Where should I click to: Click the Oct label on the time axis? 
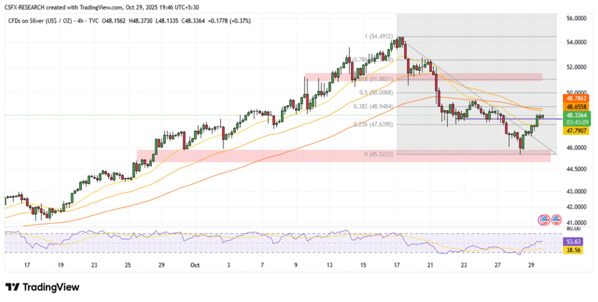196,265
